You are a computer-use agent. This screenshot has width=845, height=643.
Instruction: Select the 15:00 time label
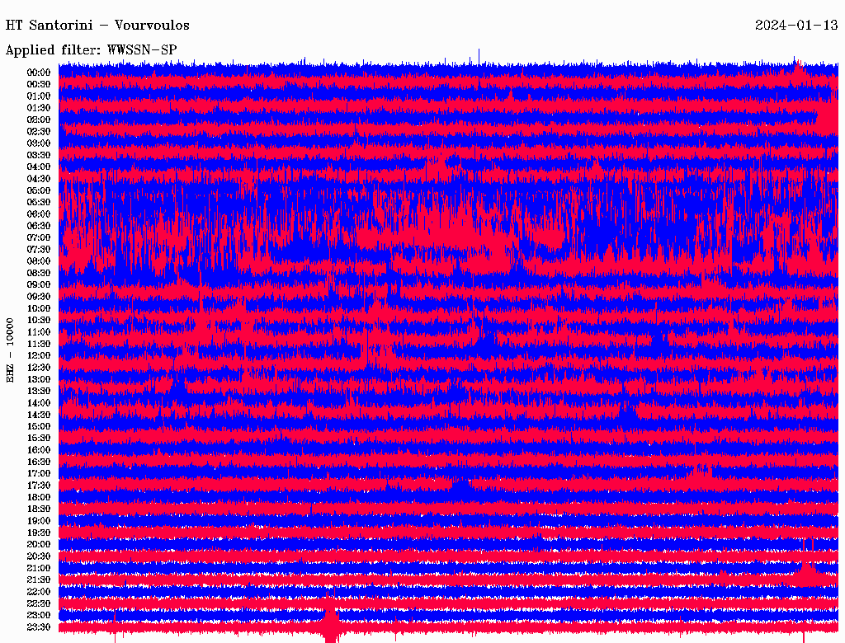click(39, 427)
